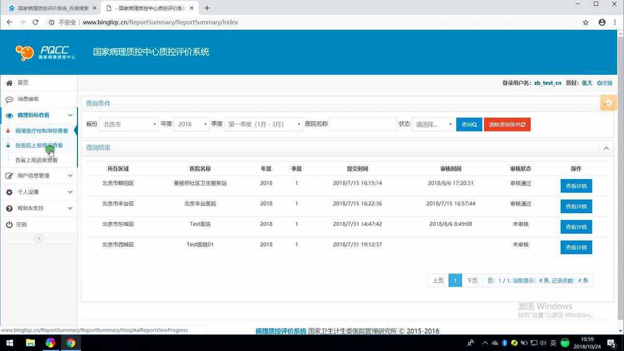Open 首页 via the home icon
The width and height of the screenshot is (624, 351).
(9, 82)
